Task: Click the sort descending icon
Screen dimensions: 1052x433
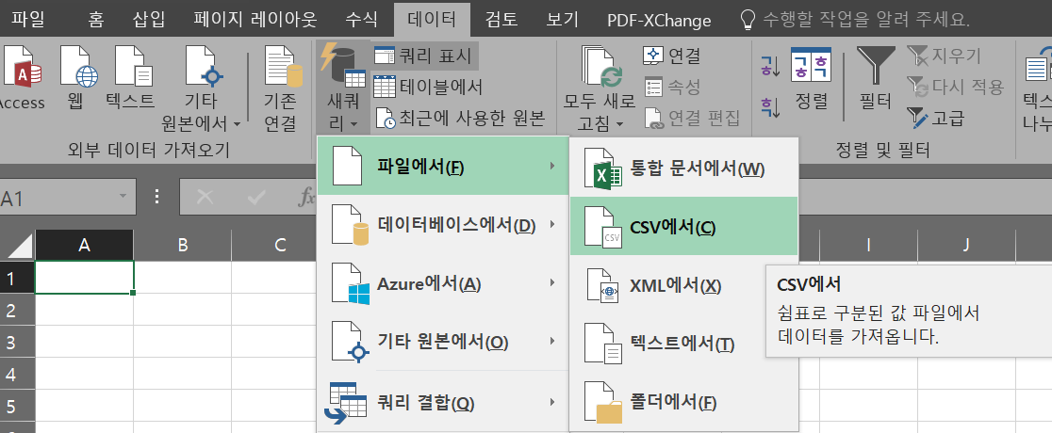Action: (769, 107)
